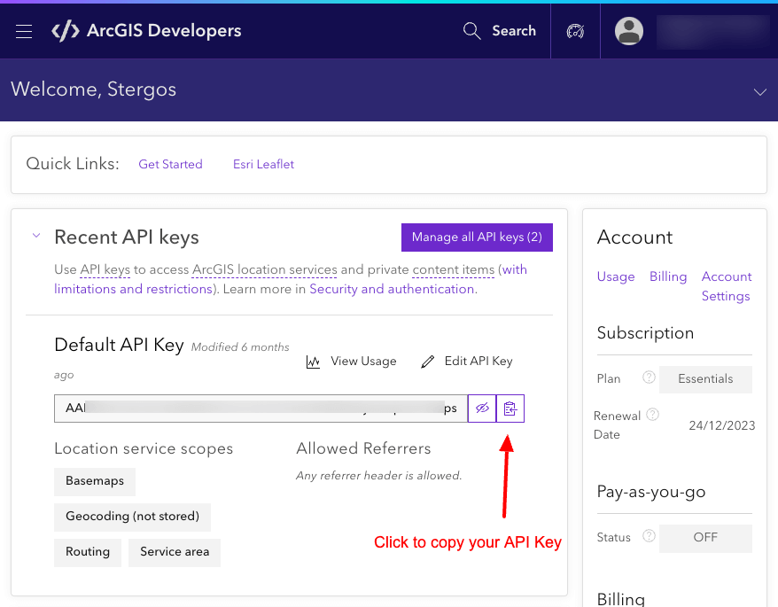Open ArcGIS location services link
The height and width of the screenshot is (607, 778).
pos(264,269)
